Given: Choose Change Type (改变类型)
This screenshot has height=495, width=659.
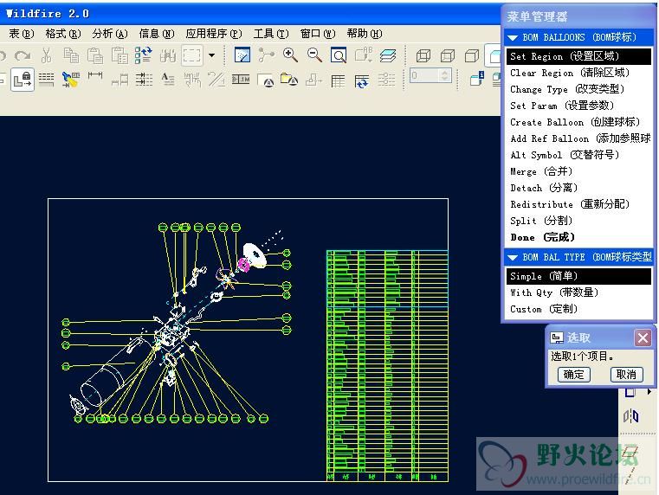Looking at the screenshot, I should [578, 89].
